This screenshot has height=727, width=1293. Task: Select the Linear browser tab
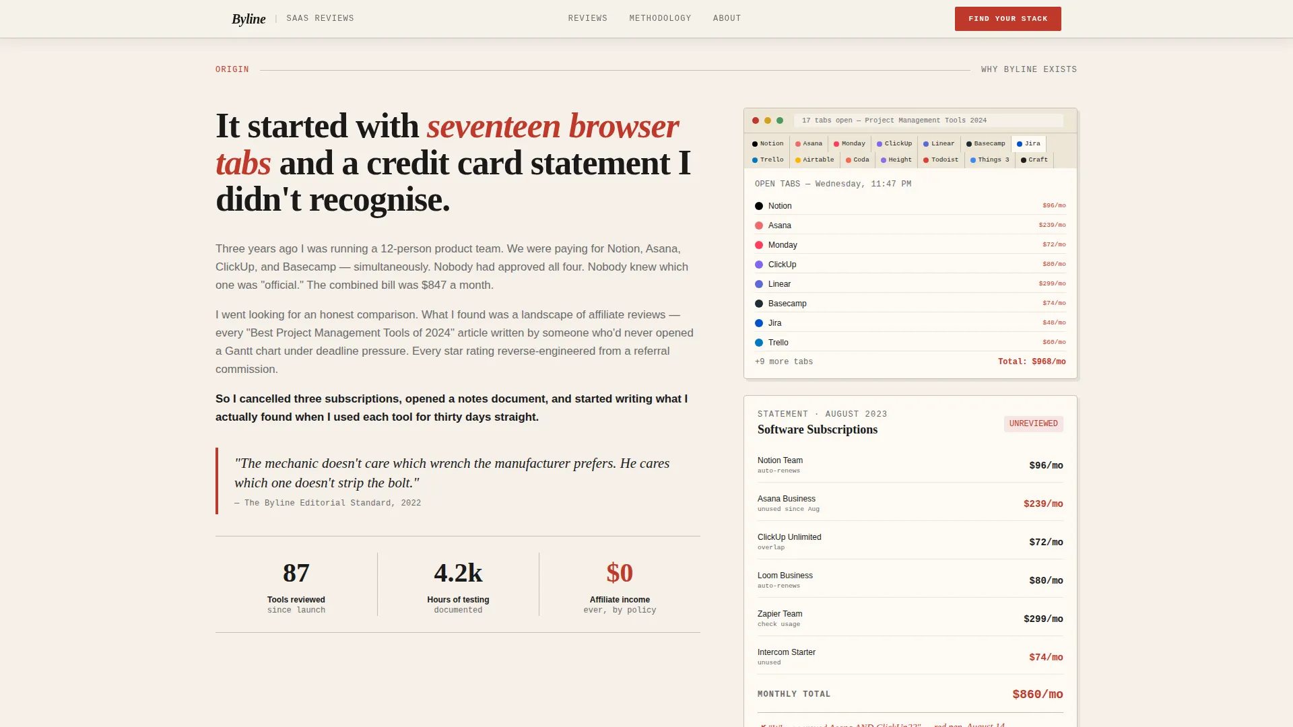click(x=939, y=143)
